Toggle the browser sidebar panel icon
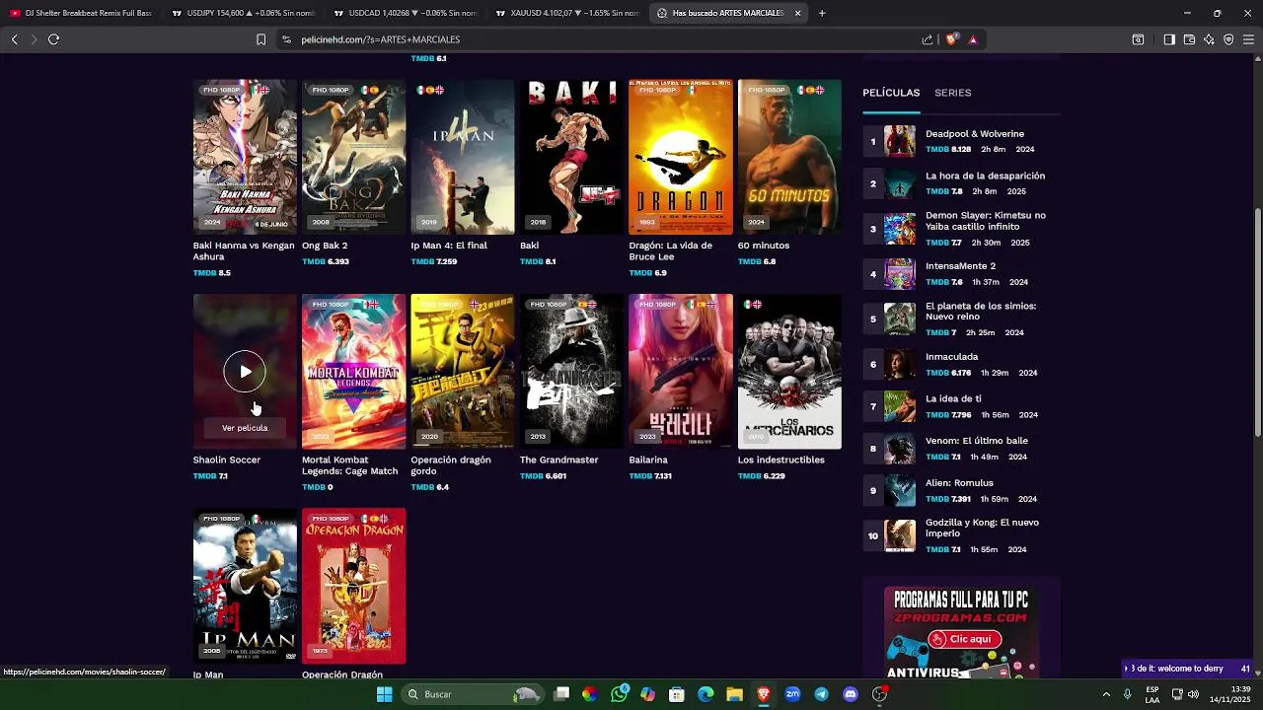 (1169, 39)
